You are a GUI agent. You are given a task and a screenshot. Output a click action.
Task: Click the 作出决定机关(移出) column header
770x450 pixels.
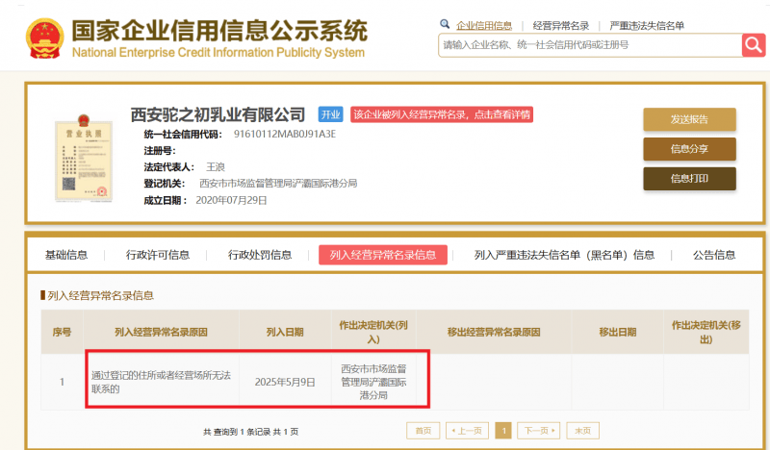click(x=706, y=333)
